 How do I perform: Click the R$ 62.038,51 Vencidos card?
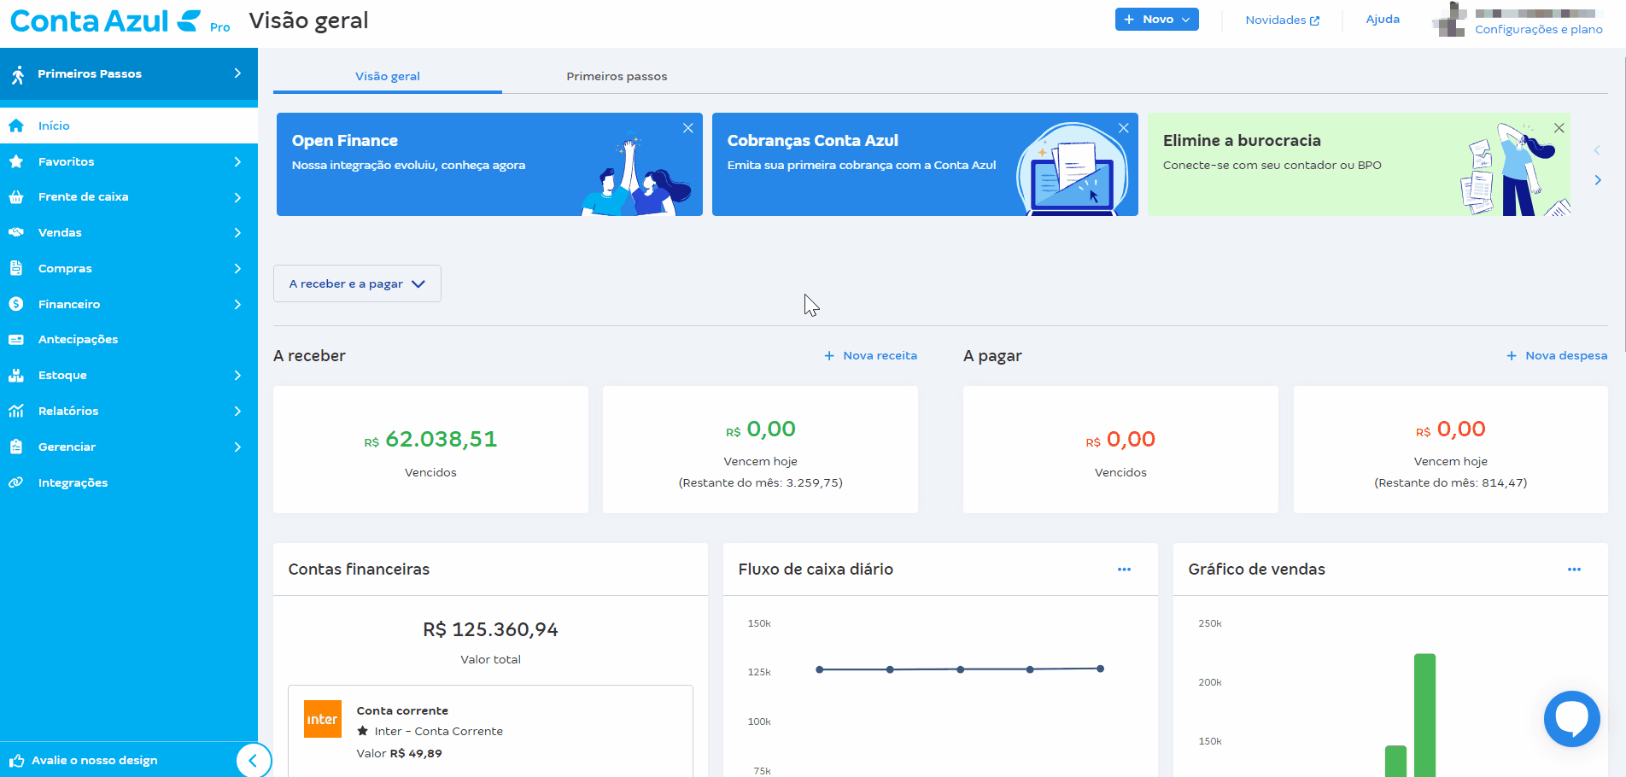coord(430,449)
